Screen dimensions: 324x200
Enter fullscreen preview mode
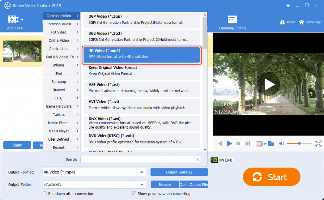pyautogui.click(x=318, y=143)
